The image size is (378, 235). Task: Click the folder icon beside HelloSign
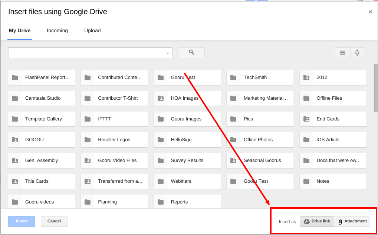(x=161, y=140)
